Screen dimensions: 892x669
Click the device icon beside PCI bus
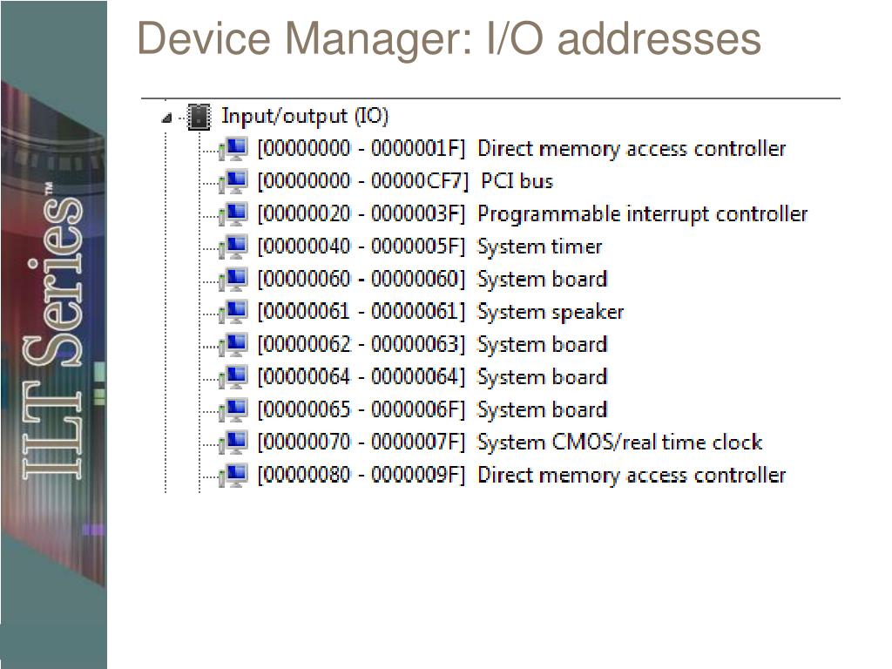coord(233,181)
